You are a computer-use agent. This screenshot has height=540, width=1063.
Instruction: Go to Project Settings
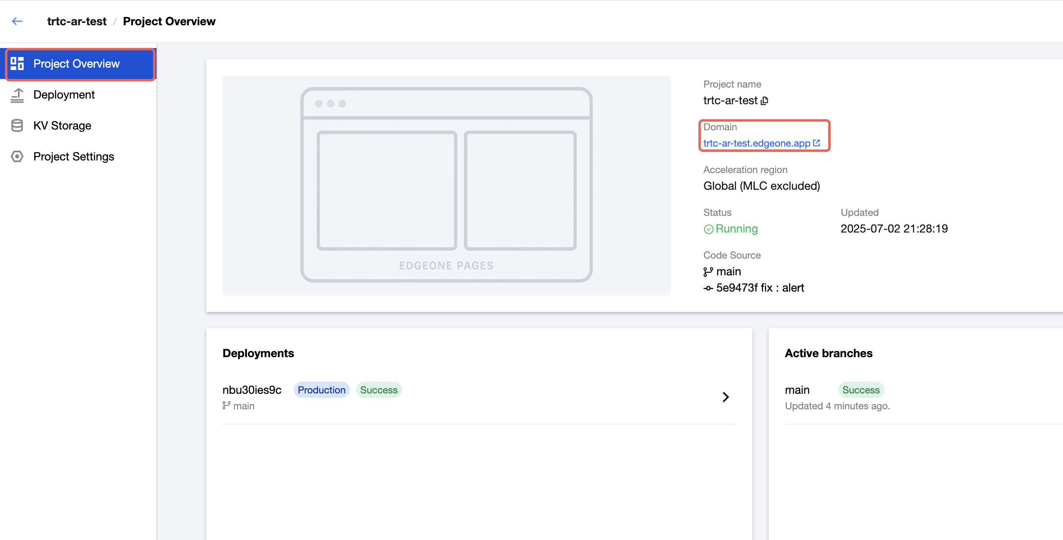tap(73, 157)
